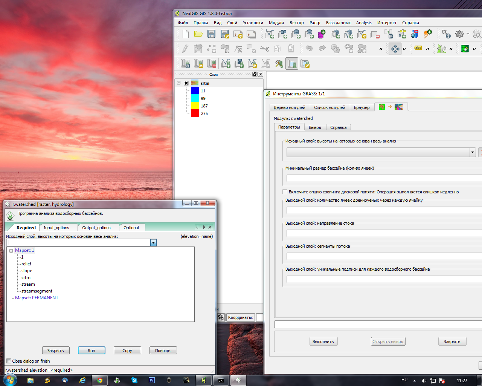Collapse the Mapset: 1 tree node

[11, 251]
